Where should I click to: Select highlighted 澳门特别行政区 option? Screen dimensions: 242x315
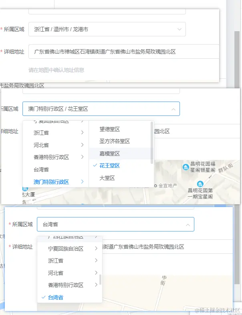[x=56, y=182]
